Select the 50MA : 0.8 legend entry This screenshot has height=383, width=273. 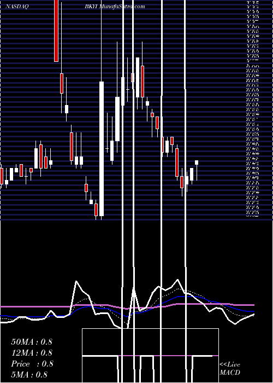click(32, 341)
